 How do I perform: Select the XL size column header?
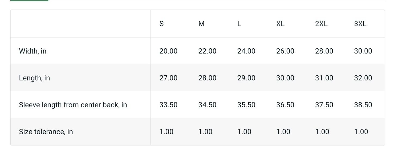280,24
